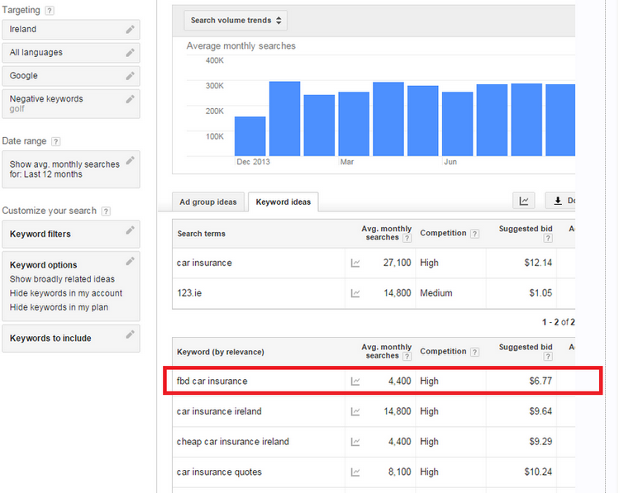Click Hide keywords in my account text
This screenshot has width=624, height=498.
click(x=66, y=293)
